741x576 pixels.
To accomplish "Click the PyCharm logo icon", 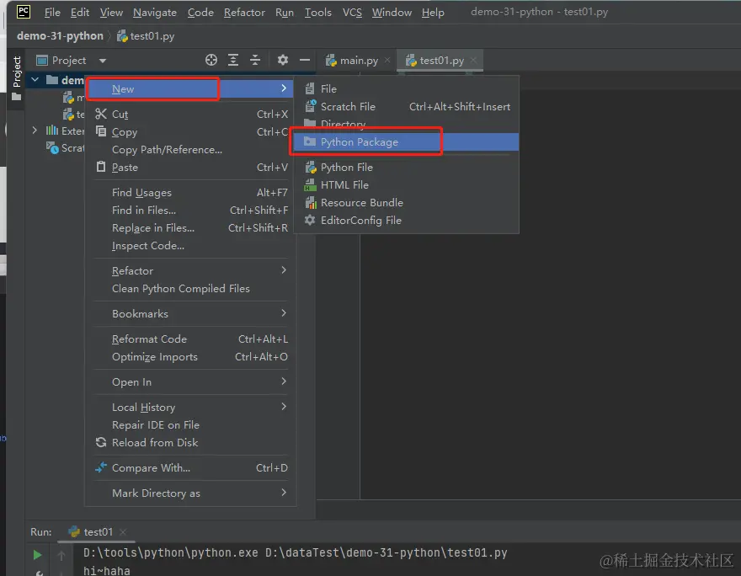I will click(x=24, y=11).
